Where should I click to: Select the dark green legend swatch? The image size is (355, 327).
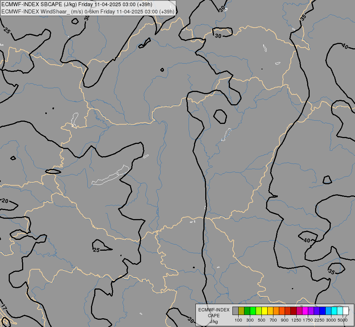pyautogui.click(x=247, y=311)
